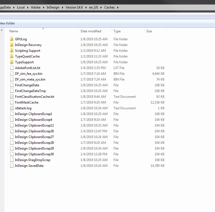Navigate to Adobe in the address bar
The height and width of the screenshot is (212, 215).
(36, 7)
